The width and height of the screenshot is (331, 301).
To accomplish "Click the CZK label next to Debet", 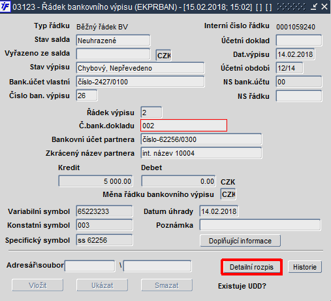I will tap(228, 182).
